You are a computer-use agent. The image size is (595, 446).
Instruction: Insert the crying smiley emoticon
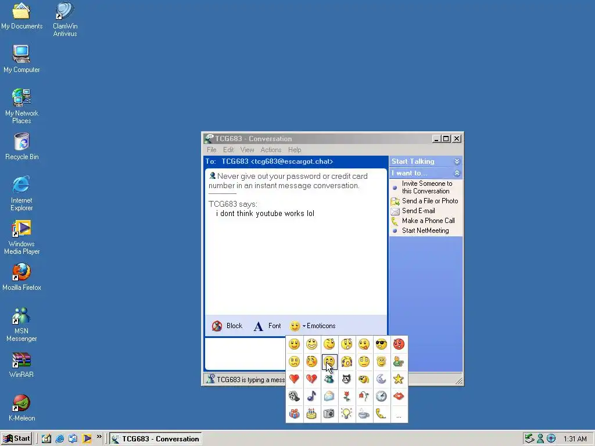coord(346,362)
